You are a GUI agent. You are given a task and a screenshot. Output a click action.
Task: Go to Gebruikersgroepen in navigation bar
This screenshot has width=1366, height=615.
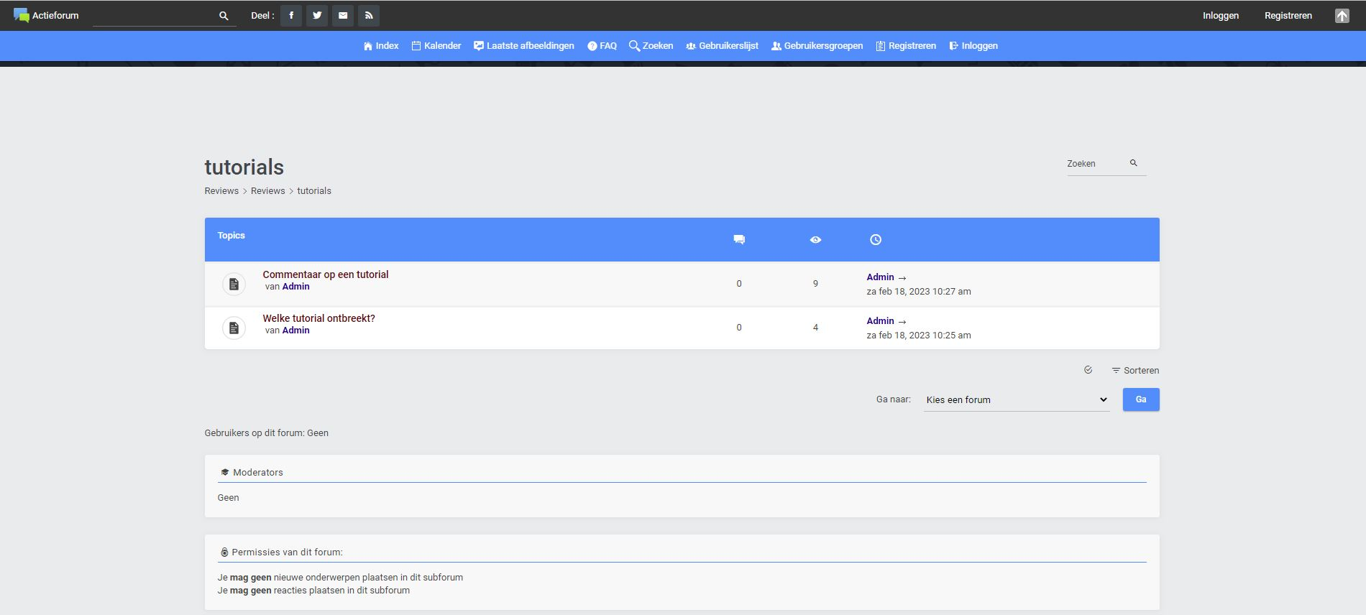817,46
